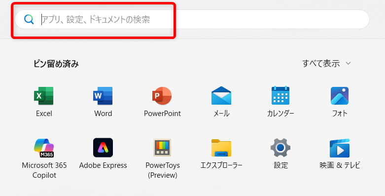Launch Microsoft 365 Copilot
Viewport: 385px width, 196px height.
(44, 148)
